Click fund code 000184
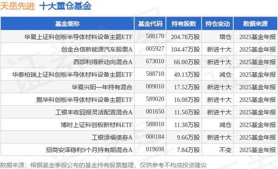 point(155,136)
